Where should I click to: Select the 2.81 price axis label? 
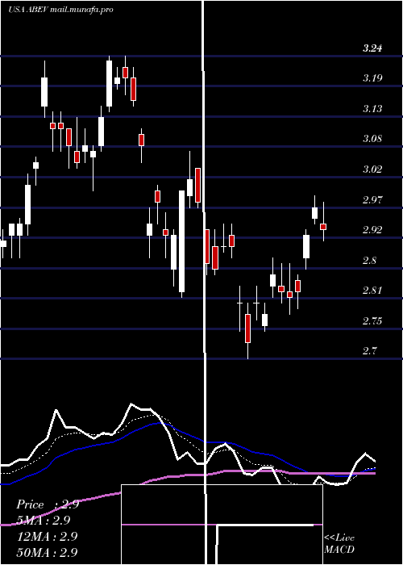coord(372,290)
